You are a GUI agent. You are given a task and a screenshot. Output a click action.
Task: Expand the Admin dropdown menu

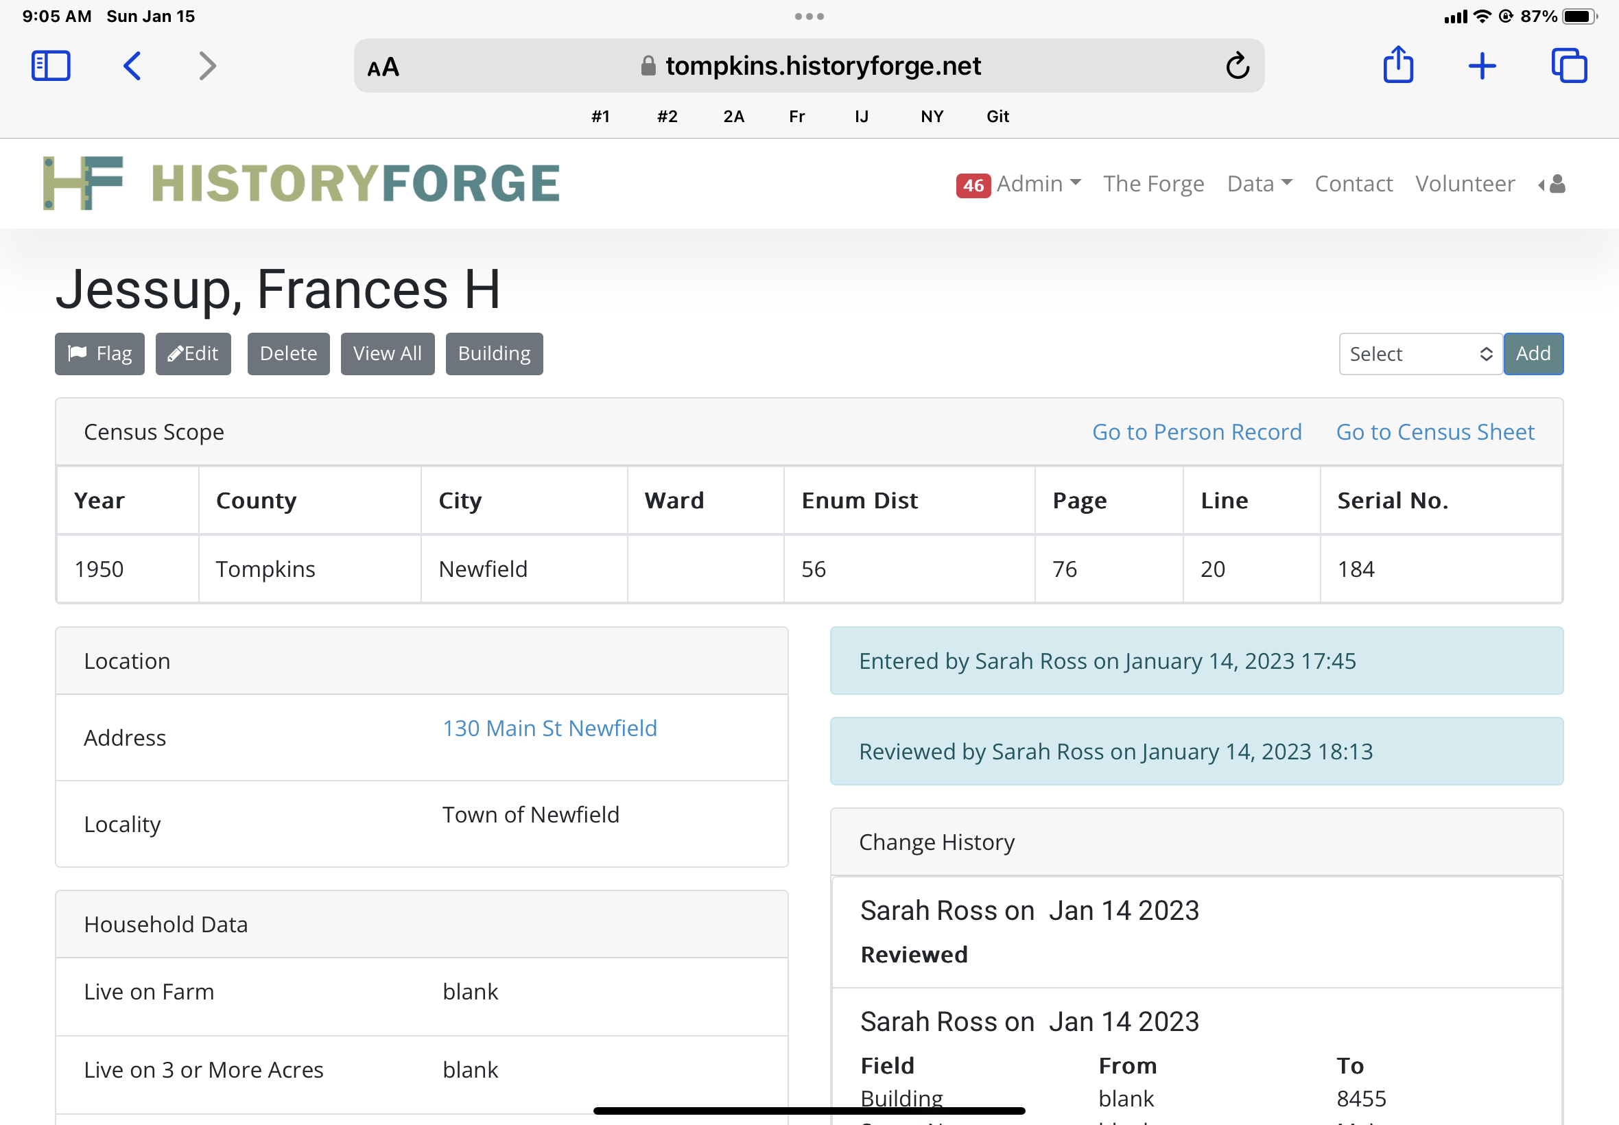tap(1037, 184)
